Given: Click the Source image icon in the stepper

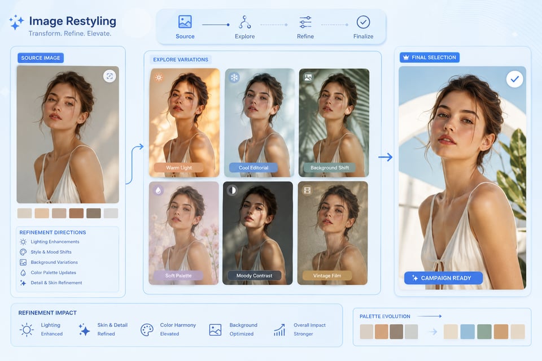Looking at the screenshot, I should point(185,22).
